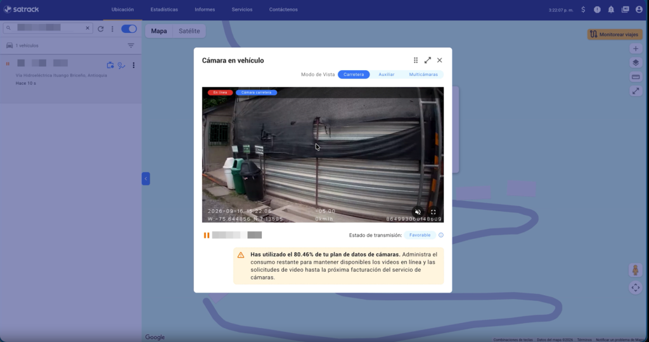Open the news feed icon in header

click(x=625, y=9)
